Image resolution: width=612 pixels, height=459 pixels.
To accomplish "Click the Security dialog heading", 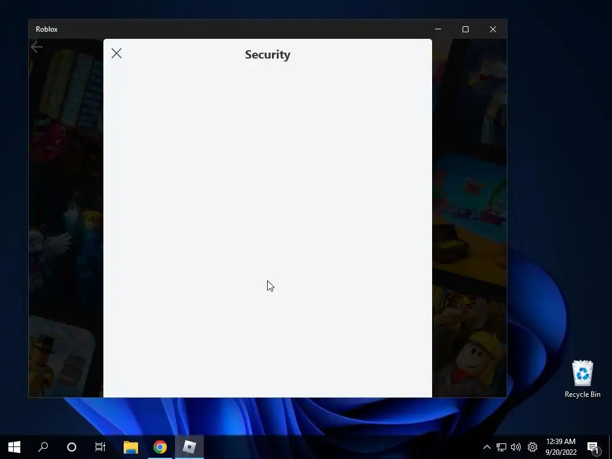I will [268, 54].
